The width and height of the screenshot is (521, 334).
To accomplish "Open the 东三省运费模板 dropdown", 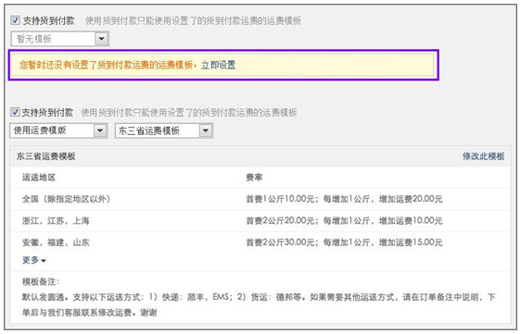I will tap(164, 130).
